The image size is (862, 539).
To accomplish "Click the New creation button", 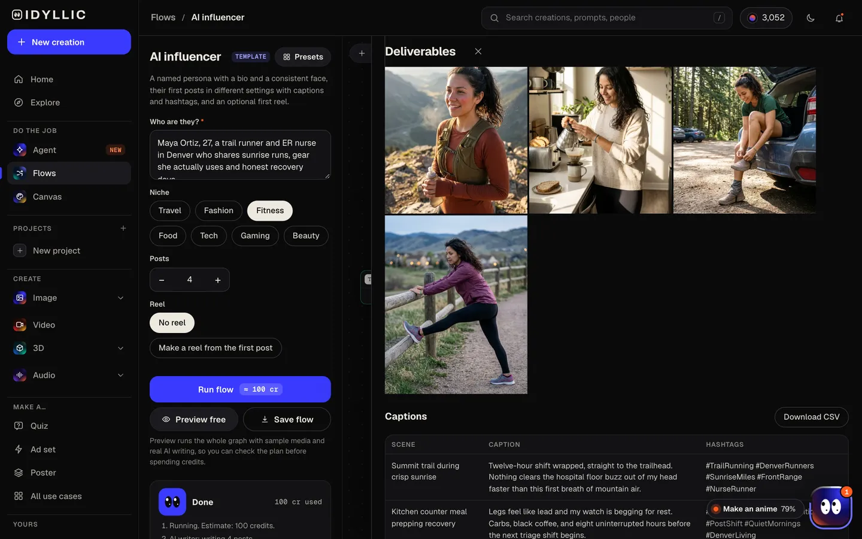I will (69, 42).
